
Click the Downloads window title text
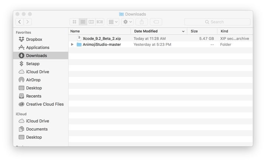tap(136, 14)
